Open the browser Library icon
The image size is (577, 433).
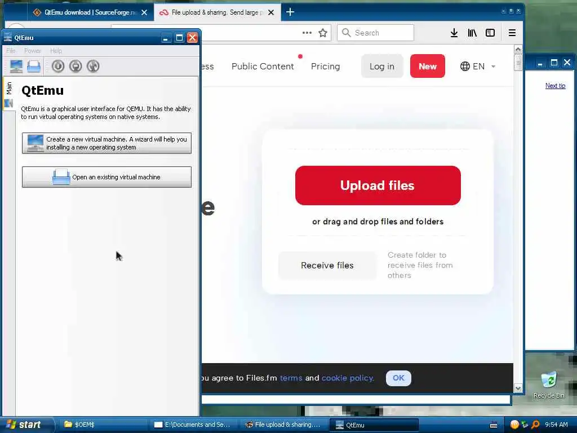tap(472, 33)
